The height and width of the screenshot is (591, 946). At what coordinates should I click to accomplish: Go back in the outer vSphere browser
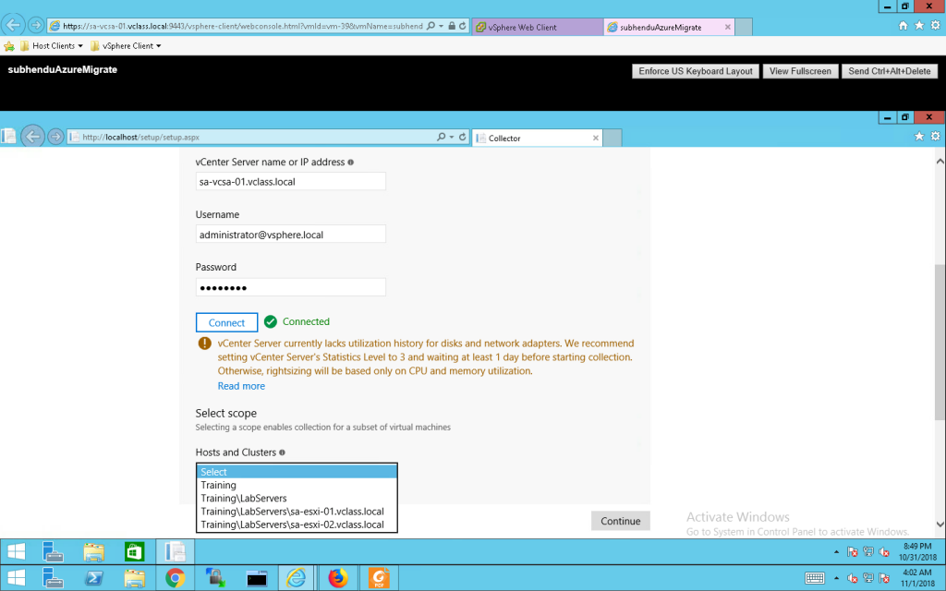13,25
